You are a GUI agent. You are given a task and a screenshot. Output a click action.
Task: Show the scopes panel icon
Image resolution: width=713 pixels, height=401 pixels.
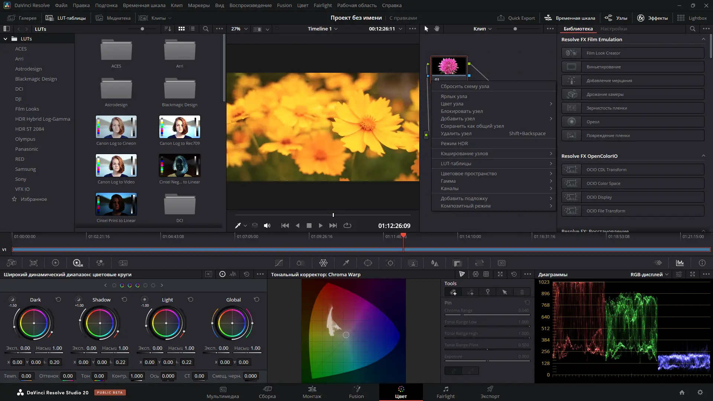680,263
